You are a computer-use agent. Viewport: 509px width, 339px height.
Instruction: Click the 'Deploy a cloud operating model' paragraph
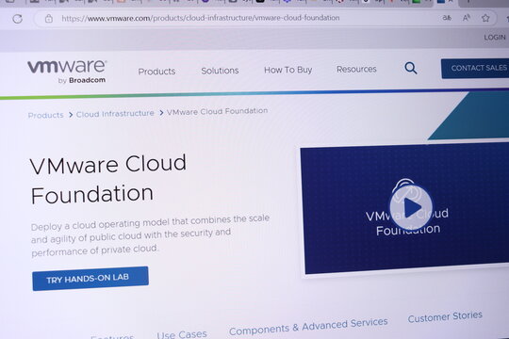(150, 235)
